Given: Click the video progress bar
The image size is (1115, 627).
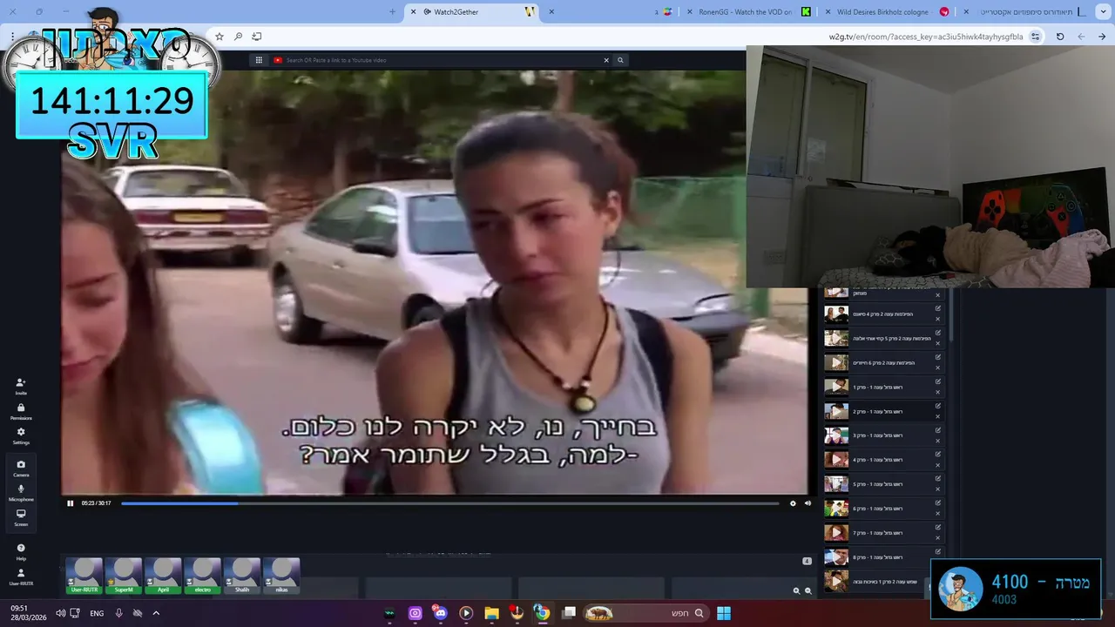Looking at the screenshot, I should [x=449, y=503].
